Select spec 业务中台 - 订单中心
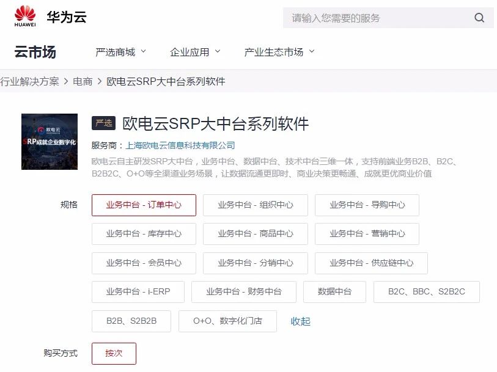This screenshot has height=372, width=497. [144, 205]
